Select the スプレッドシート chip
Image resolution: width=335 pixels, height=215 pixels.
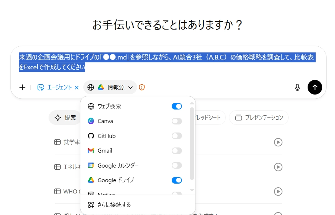pyautogui.click(x=210, y=118)
